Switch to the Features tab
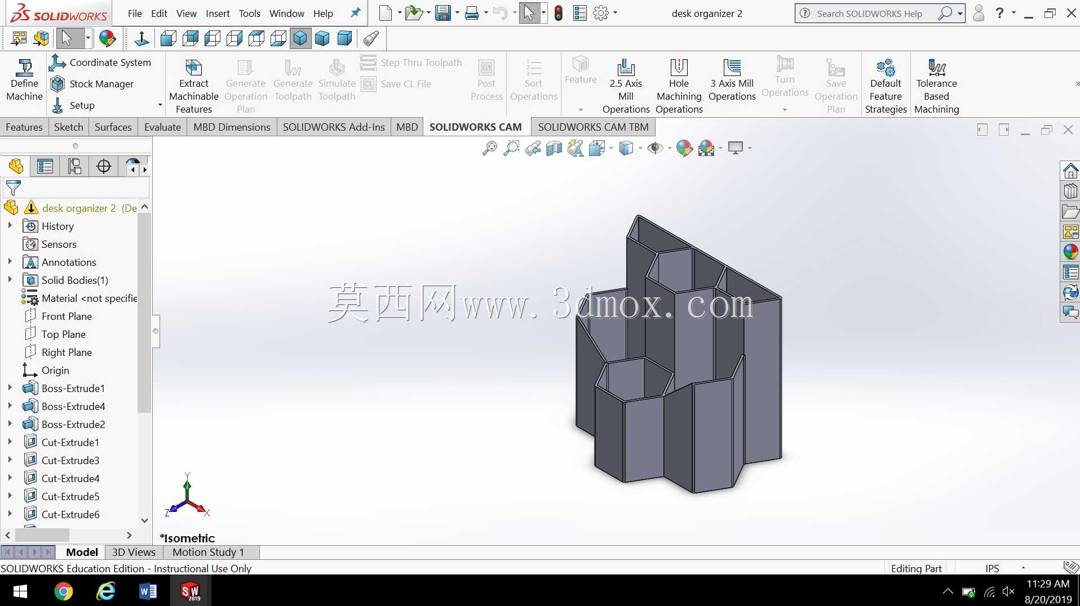This screenshot has width=1080, height=606. click(x=24, y=127)
